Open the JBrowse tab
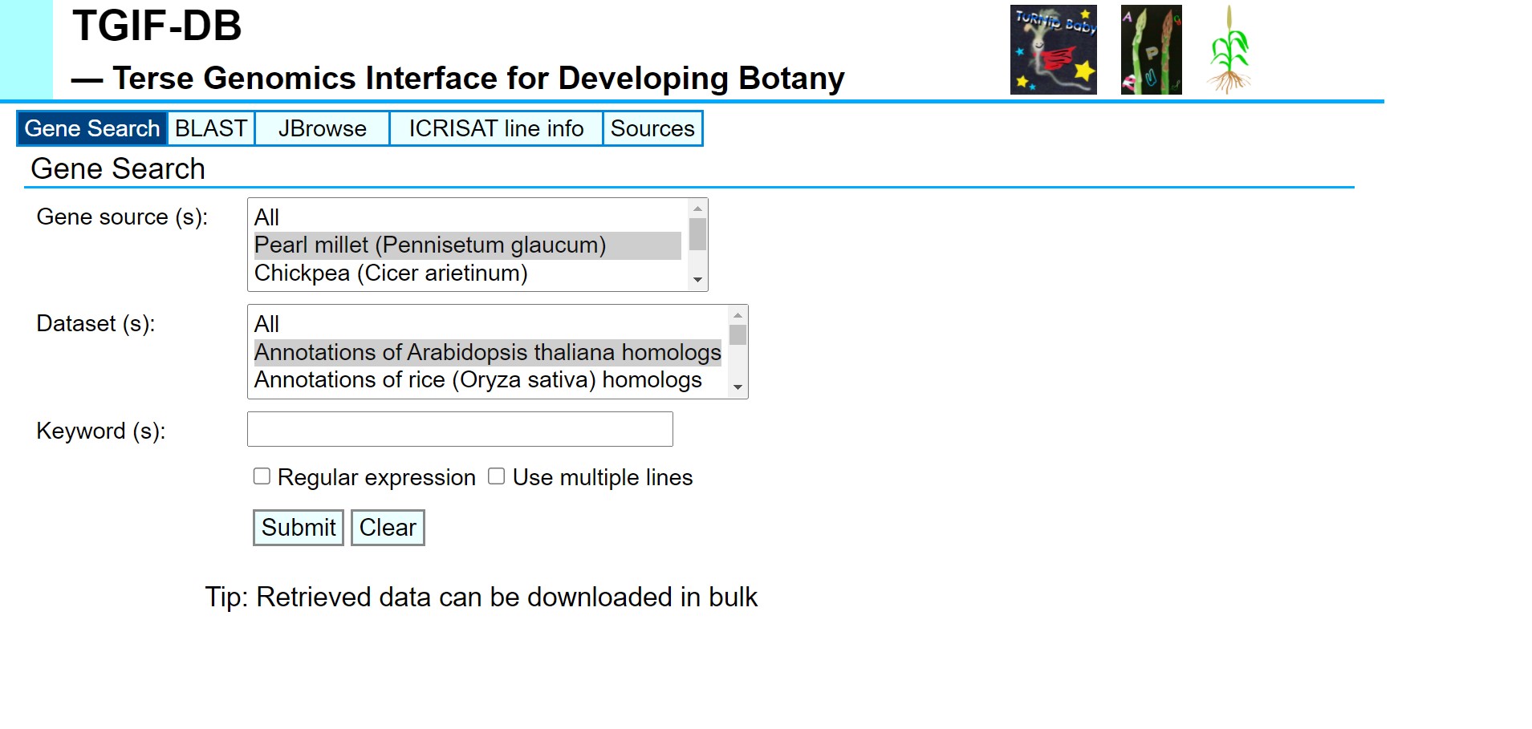Screen dimensions: 1532x729 point(322,128)
